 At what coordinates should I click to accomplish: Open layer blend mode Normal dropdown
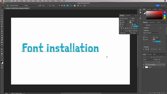point(148,60)
